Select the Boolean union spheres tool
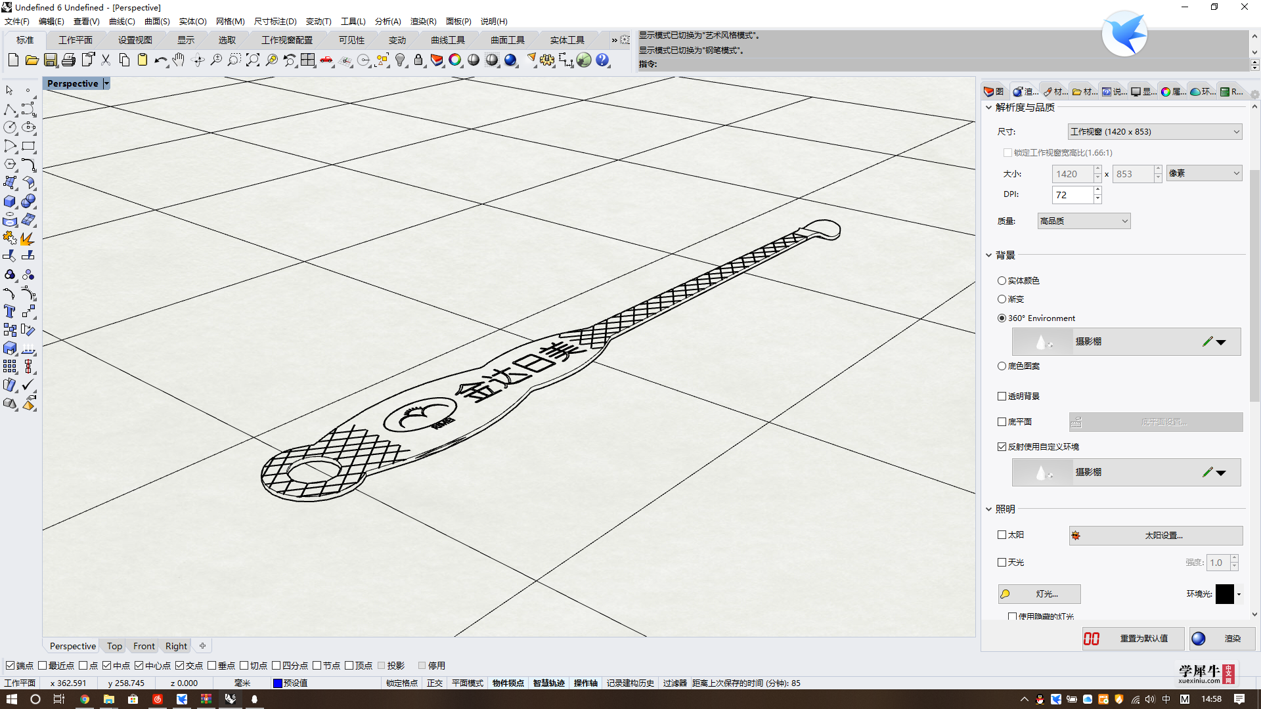Viewport: 1261px width, 709px height. click(28, 201)
